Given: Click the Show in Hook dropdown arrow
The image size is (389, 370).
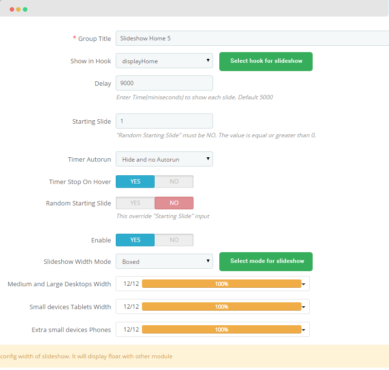Looking at the screenshot, I should click(208, 60).
